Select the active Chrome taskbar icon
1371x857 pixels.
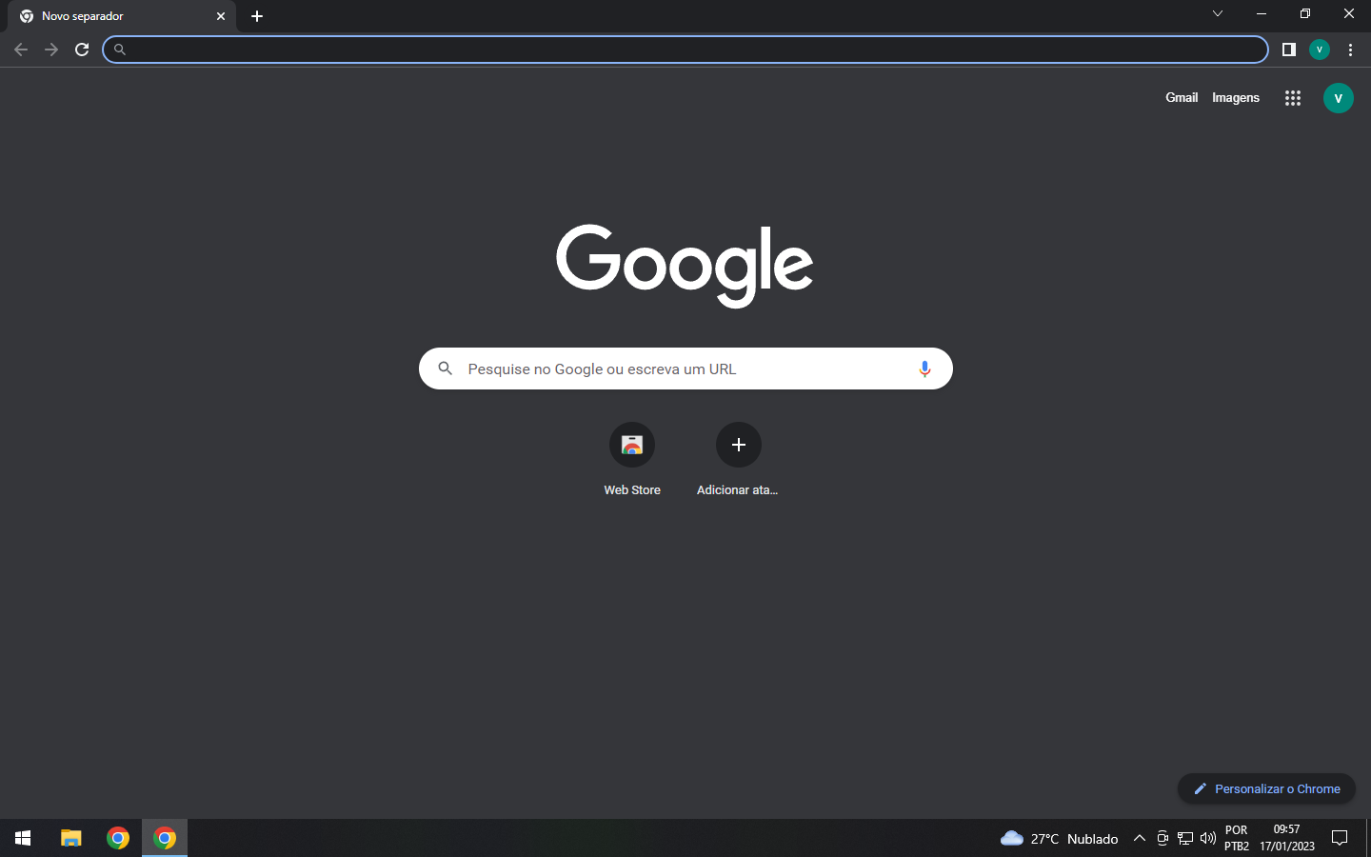point(165,838)
